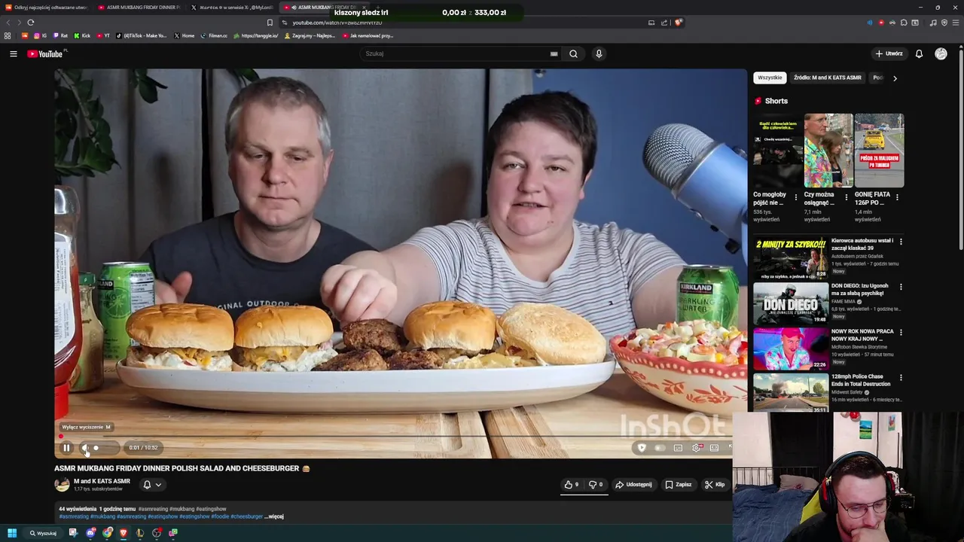Open M and K EATS ASMR channel name
The width and height of the screenshot is (964, 542).
click(102, 481)
